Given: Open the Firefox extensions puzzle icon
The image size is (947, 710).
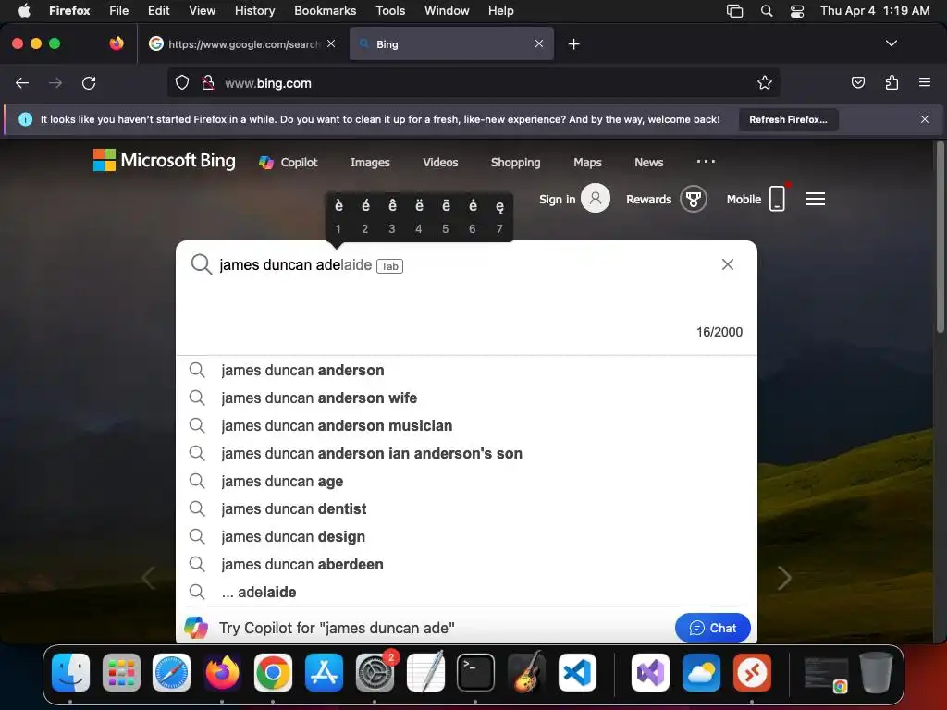Looking at the screenshot, I should 892,82.
